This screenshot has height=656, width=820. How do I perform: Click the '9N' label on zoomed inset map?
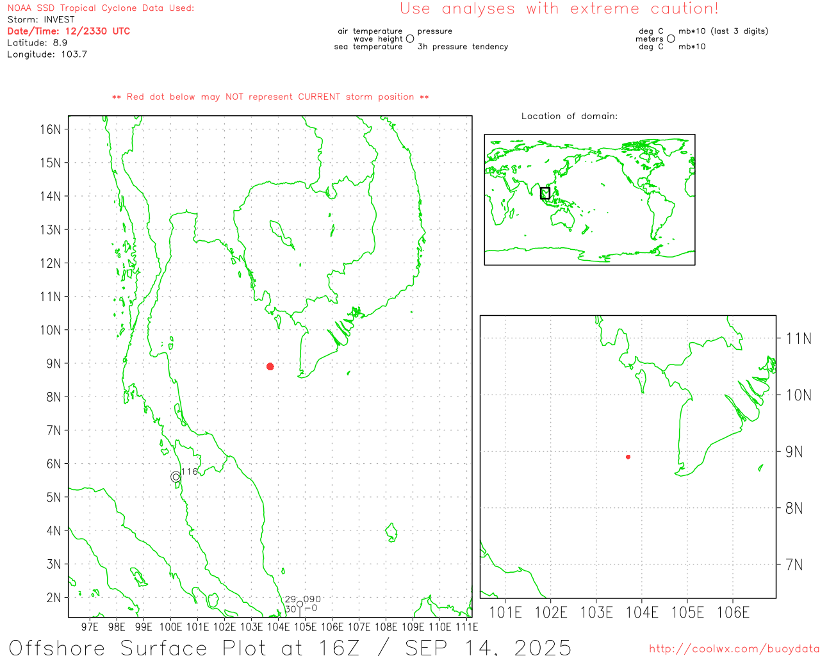(x=794, y=452)
